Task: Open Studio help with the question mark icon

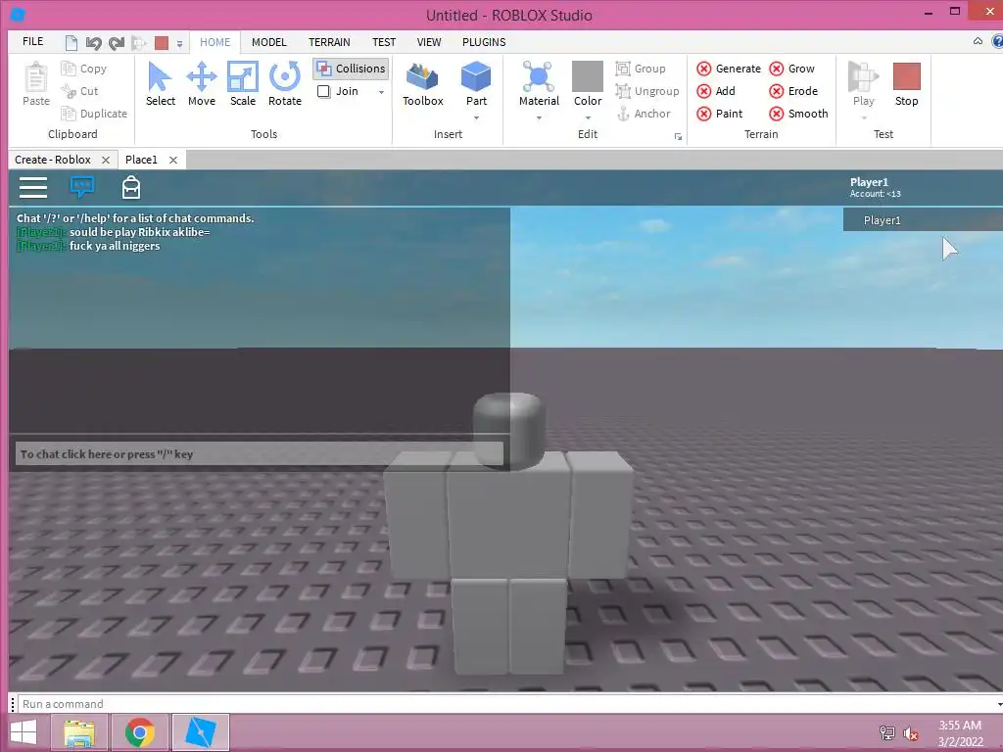Action: (997, 41)
